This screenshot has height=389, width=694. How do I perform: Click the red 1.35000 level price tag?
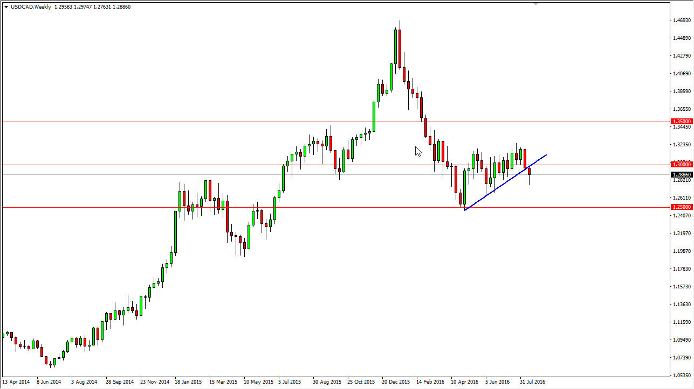tap(681, 122)
